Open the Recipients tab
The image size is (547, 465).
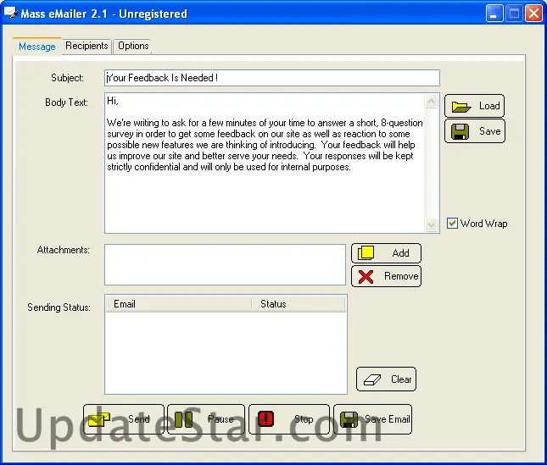[87, 46]
